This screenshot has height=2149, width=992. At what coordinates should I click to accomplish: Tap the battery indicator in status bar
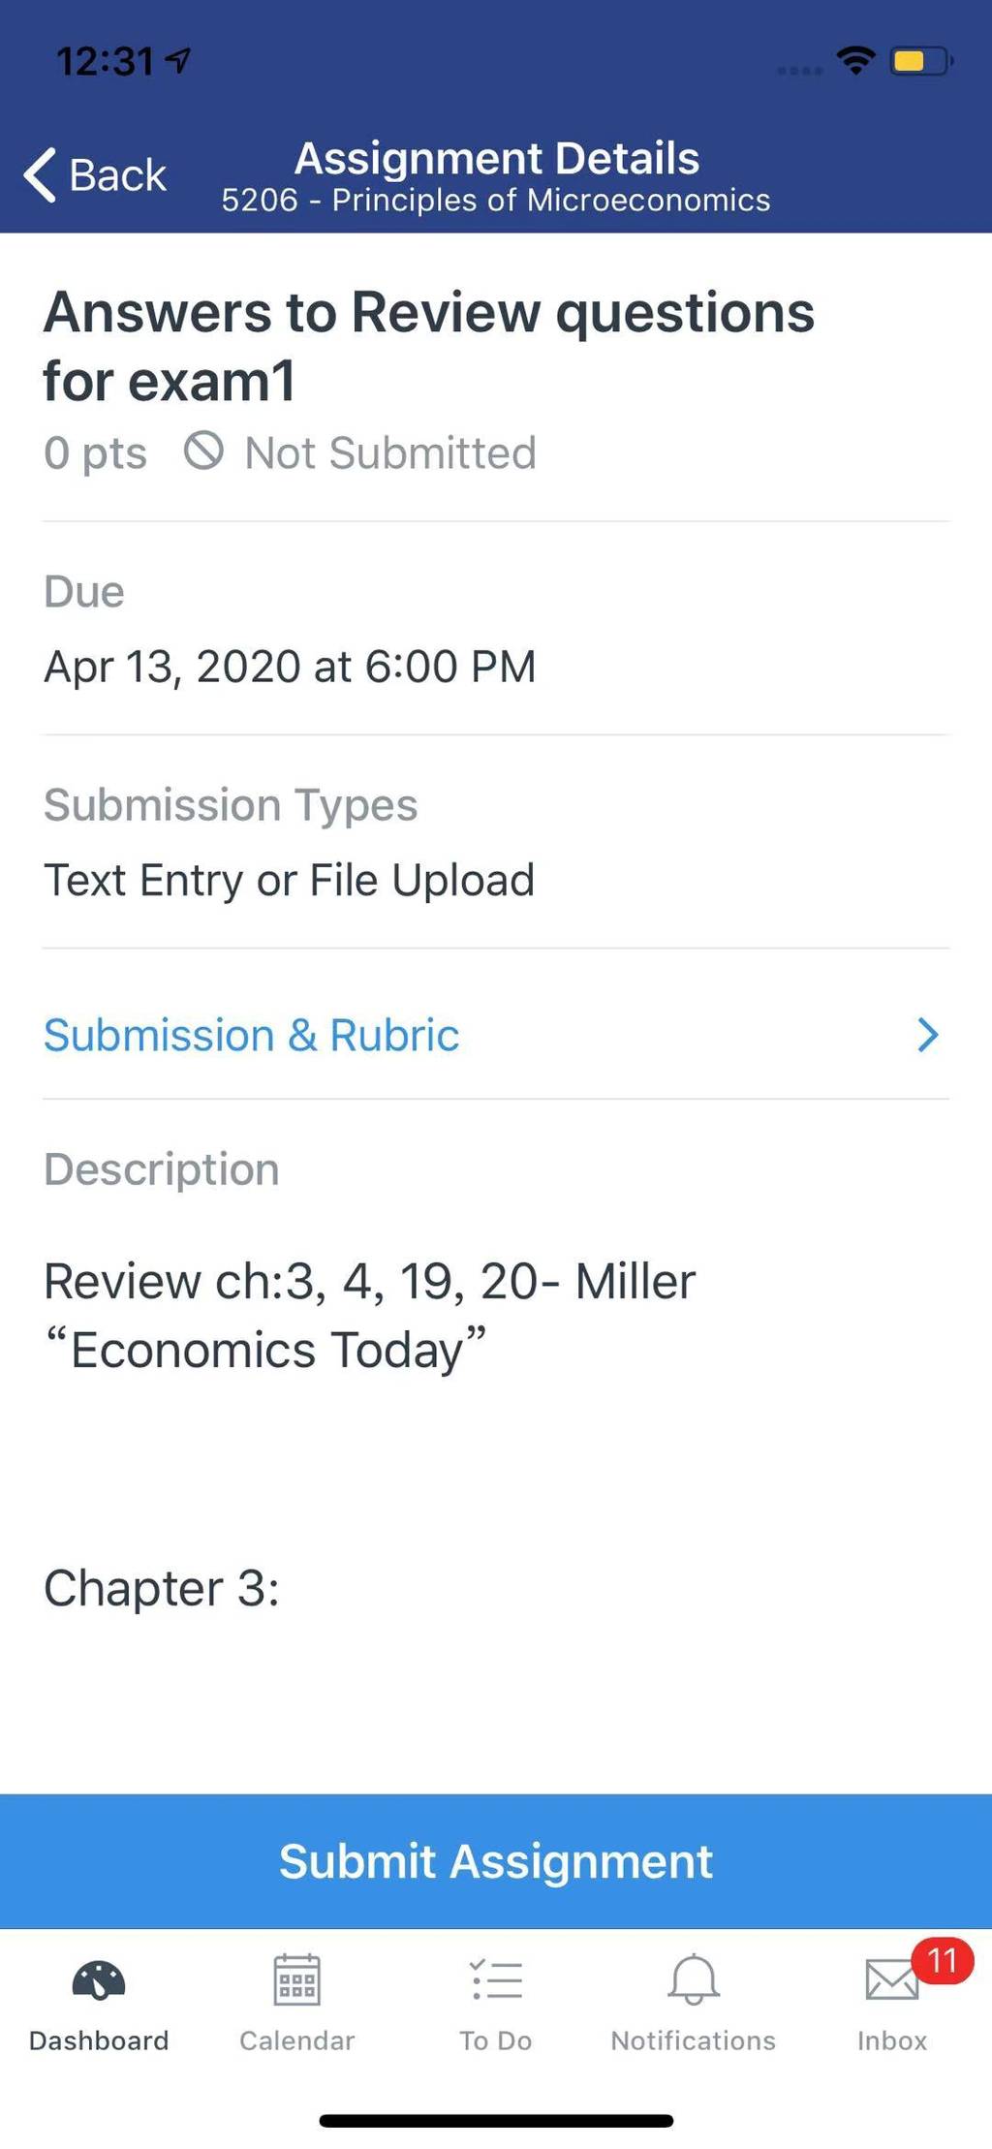(922, 61)
